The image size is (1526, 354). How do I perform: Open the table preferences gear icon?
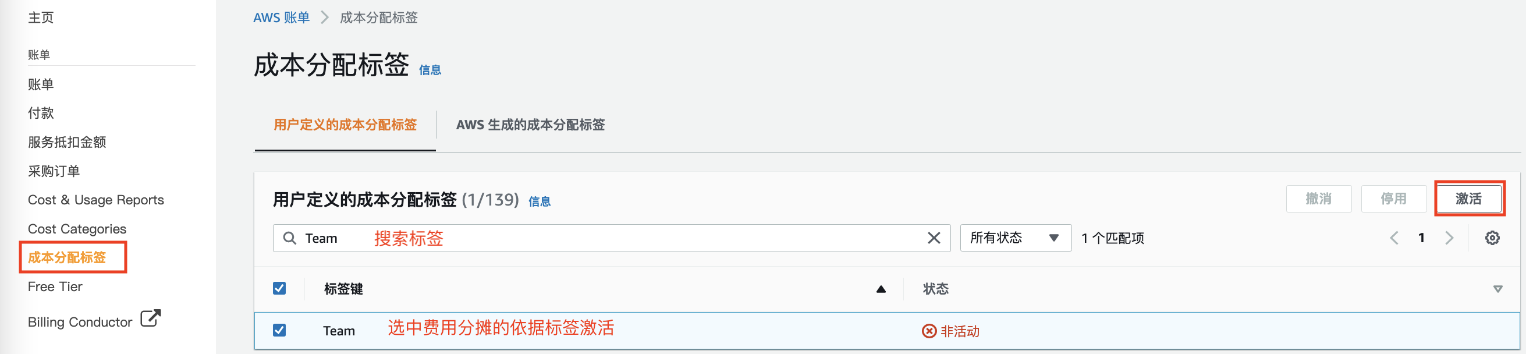pos(1493,237)
